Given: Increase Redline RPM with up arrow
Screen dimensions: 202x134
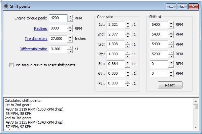Looking at the screenshot, I should (70, 27).
